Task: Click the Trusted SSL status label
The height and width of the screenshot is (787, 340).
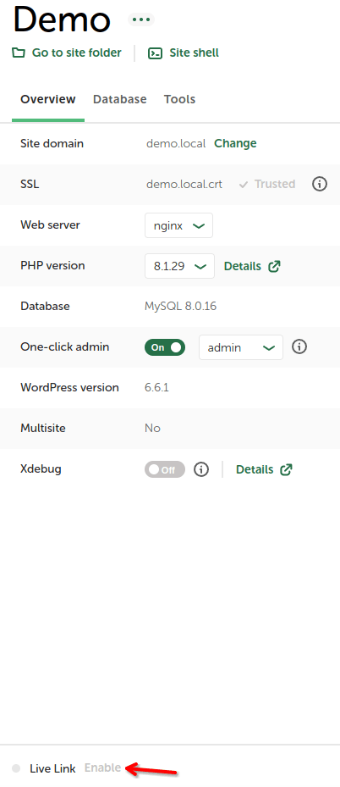Action: pyautogui.click(x=267, y=184)
